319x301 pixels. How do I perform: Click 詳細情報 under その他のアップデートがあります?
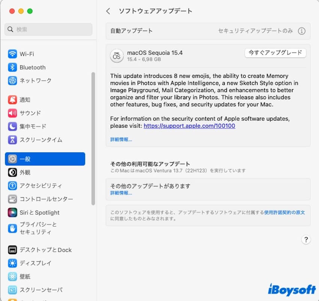121,193
